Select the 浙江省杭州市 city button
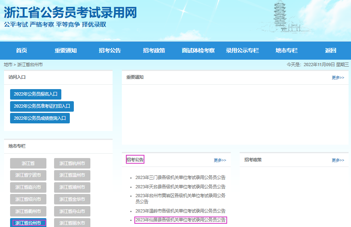Viewport: 351px width, 227px height. click(72, 163)
